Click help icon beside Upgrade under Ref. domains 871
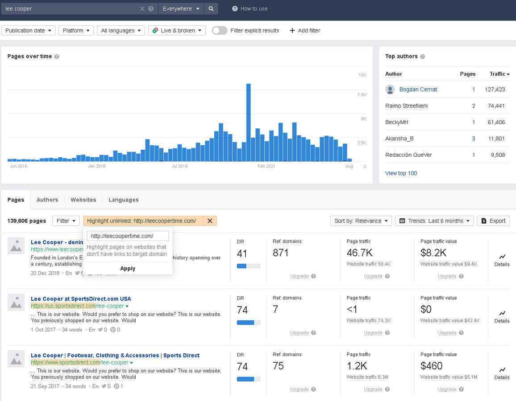 314,276
